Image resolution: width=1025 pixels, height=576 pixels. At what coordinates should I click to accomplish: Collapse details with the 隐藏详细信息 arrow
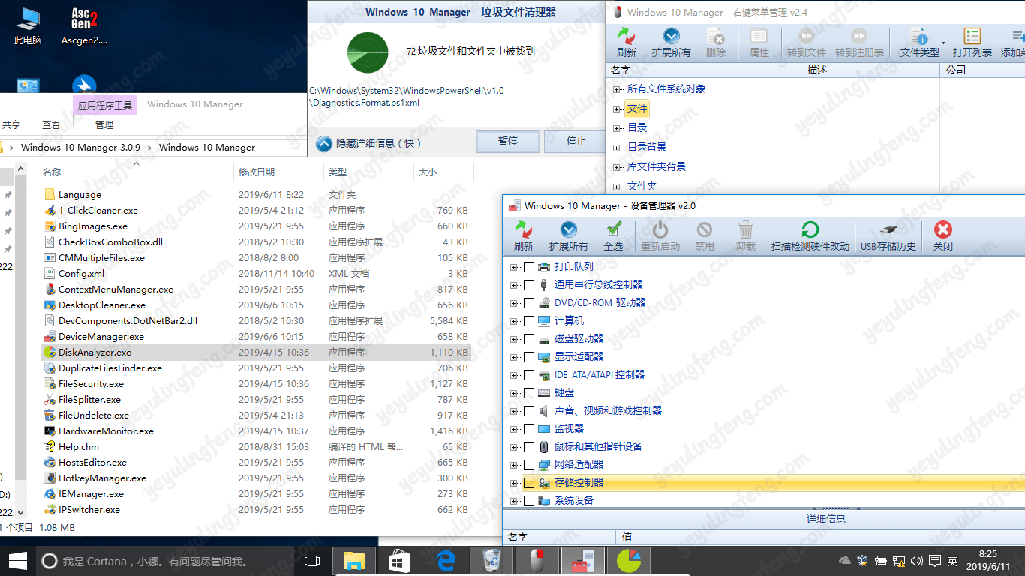point(324,143)
